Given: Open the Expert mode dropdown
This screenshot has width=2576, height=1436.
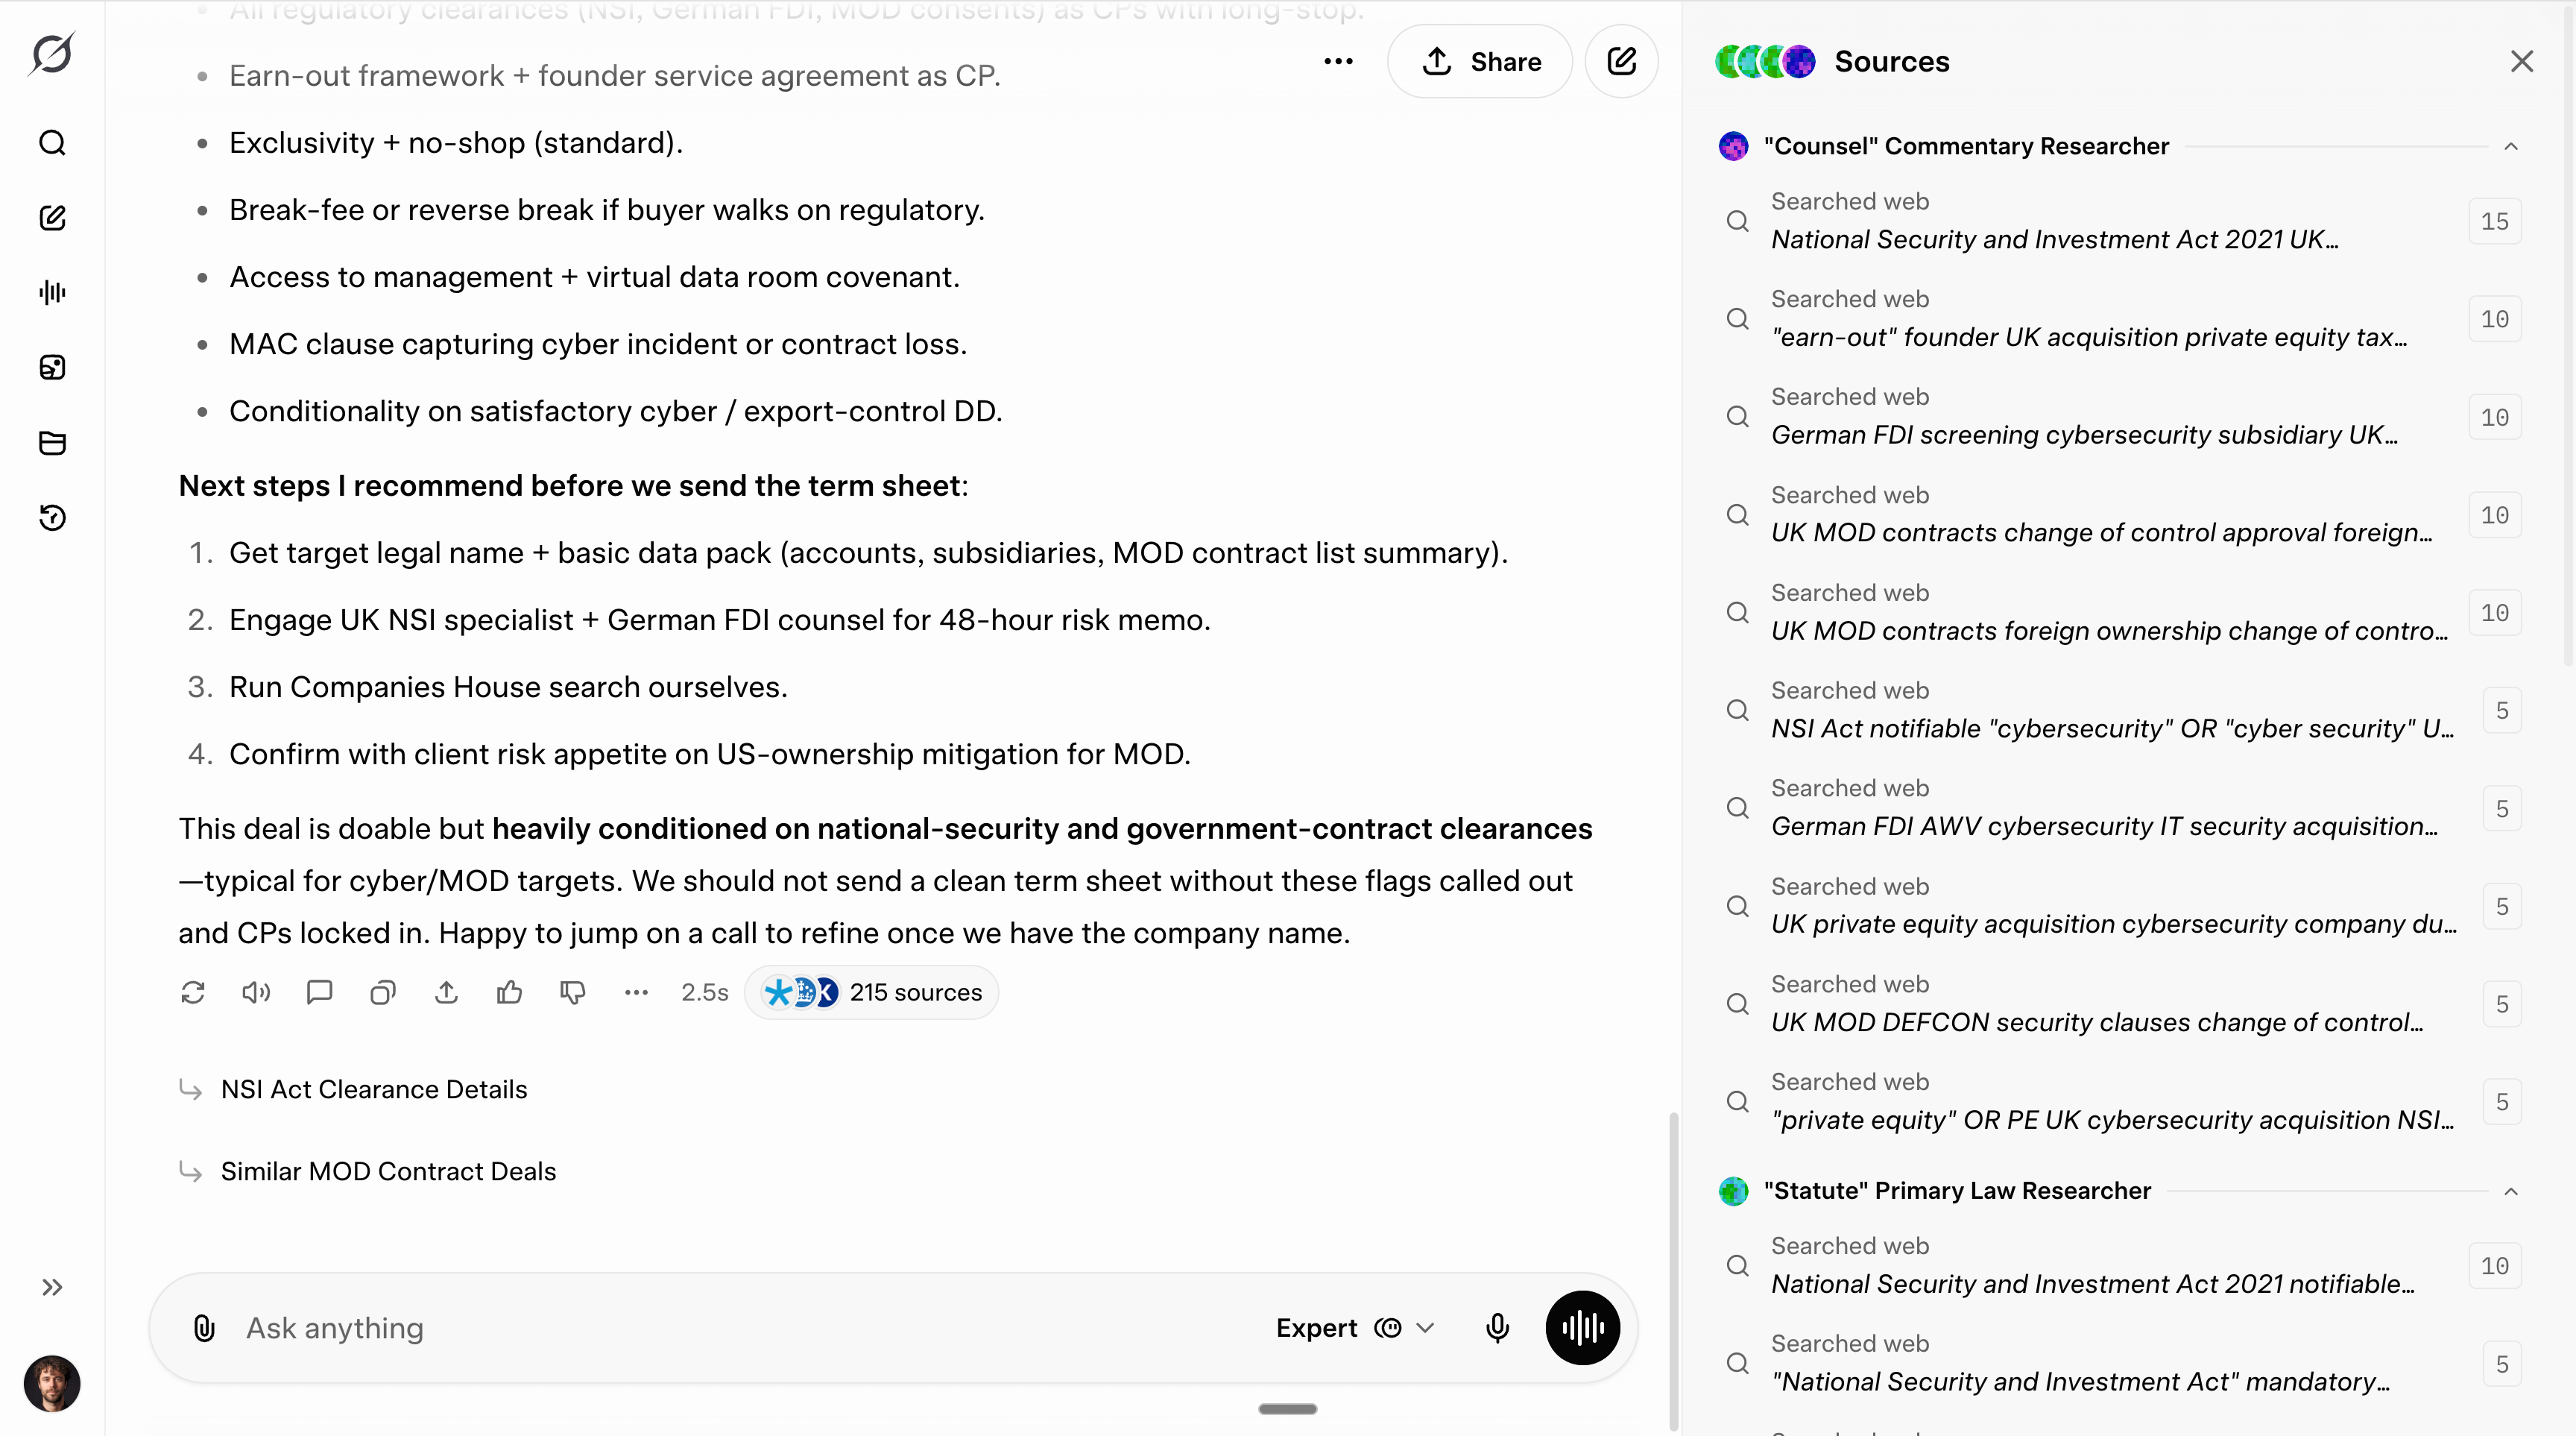Looking at the screenshot, I should point(1355,1328).
